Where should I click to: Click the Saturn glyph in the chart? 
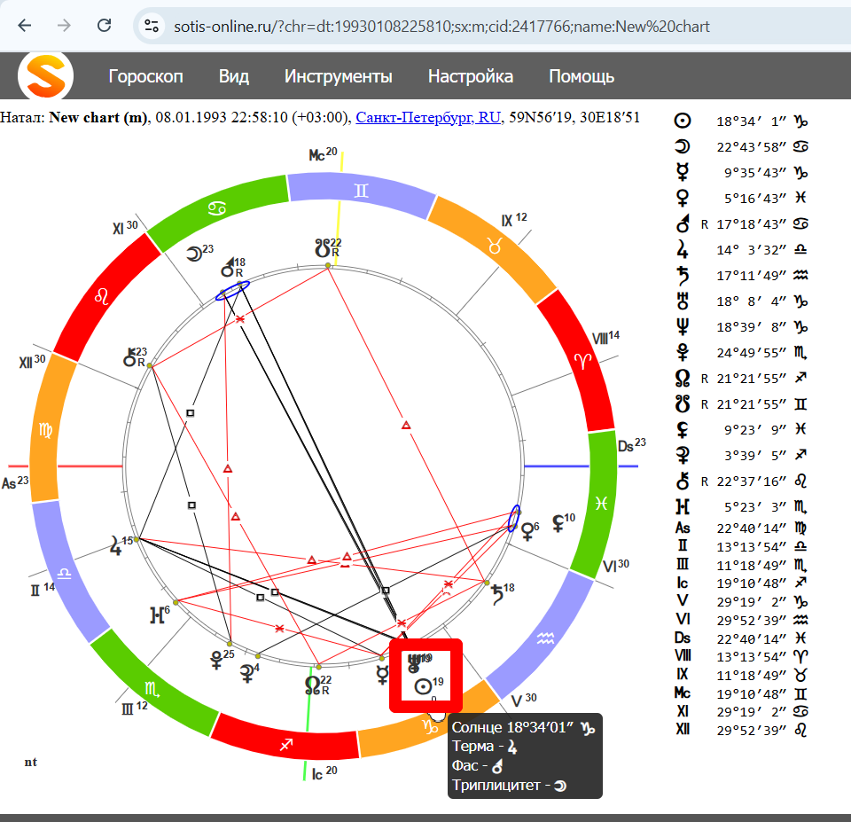pyautogui.click(x=497, y=594)
